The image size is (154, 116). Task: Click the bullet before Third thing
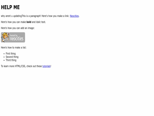pyautogui.click(x=4, y=60)
